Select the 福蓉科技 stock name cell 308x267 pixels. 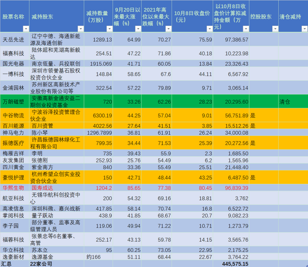(15, 240)
